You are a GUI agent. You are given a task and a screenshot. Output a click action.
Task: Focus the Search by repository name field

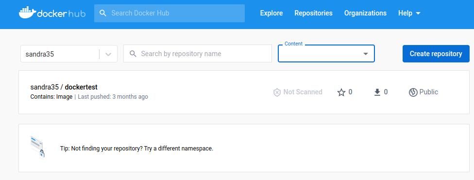(197, 54)
